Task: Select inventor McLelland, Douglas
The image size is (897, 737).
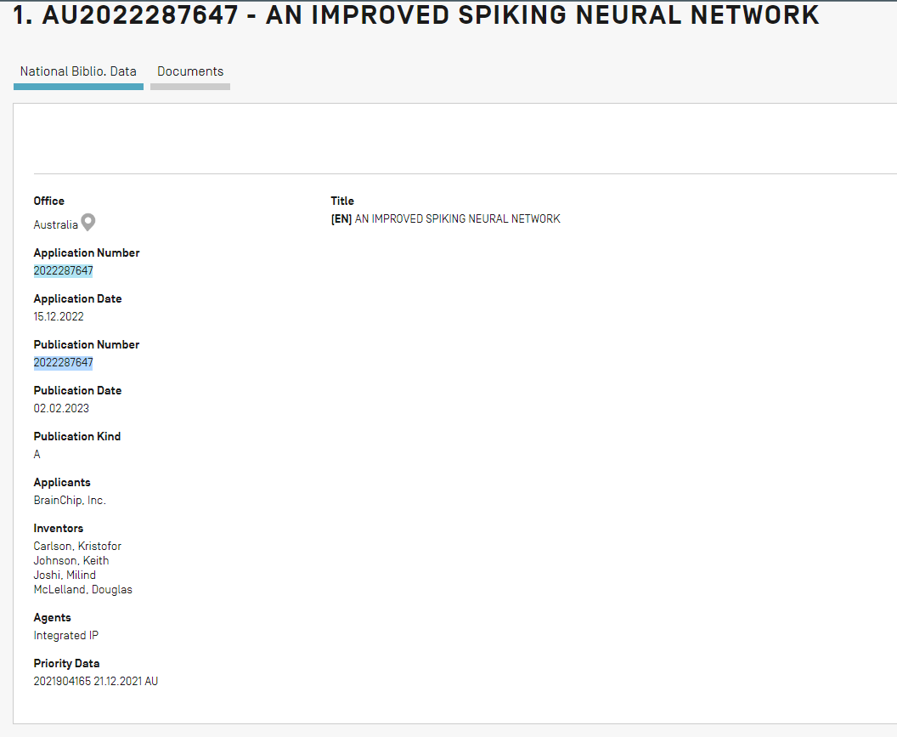Action: (x=83, y=590)
